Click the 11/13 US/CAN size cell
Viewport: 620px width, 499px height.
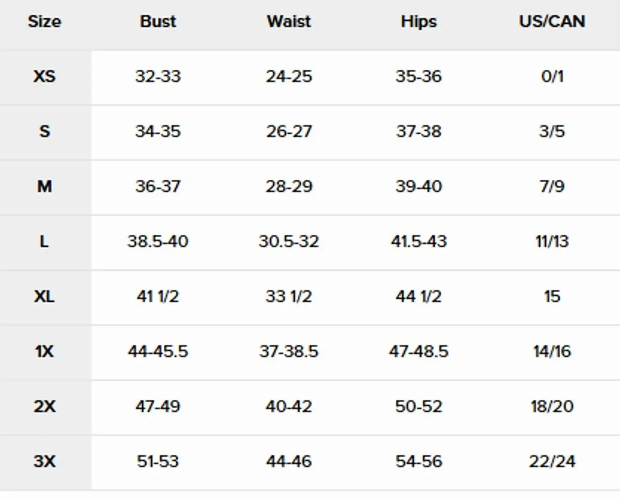pos(552,242)
